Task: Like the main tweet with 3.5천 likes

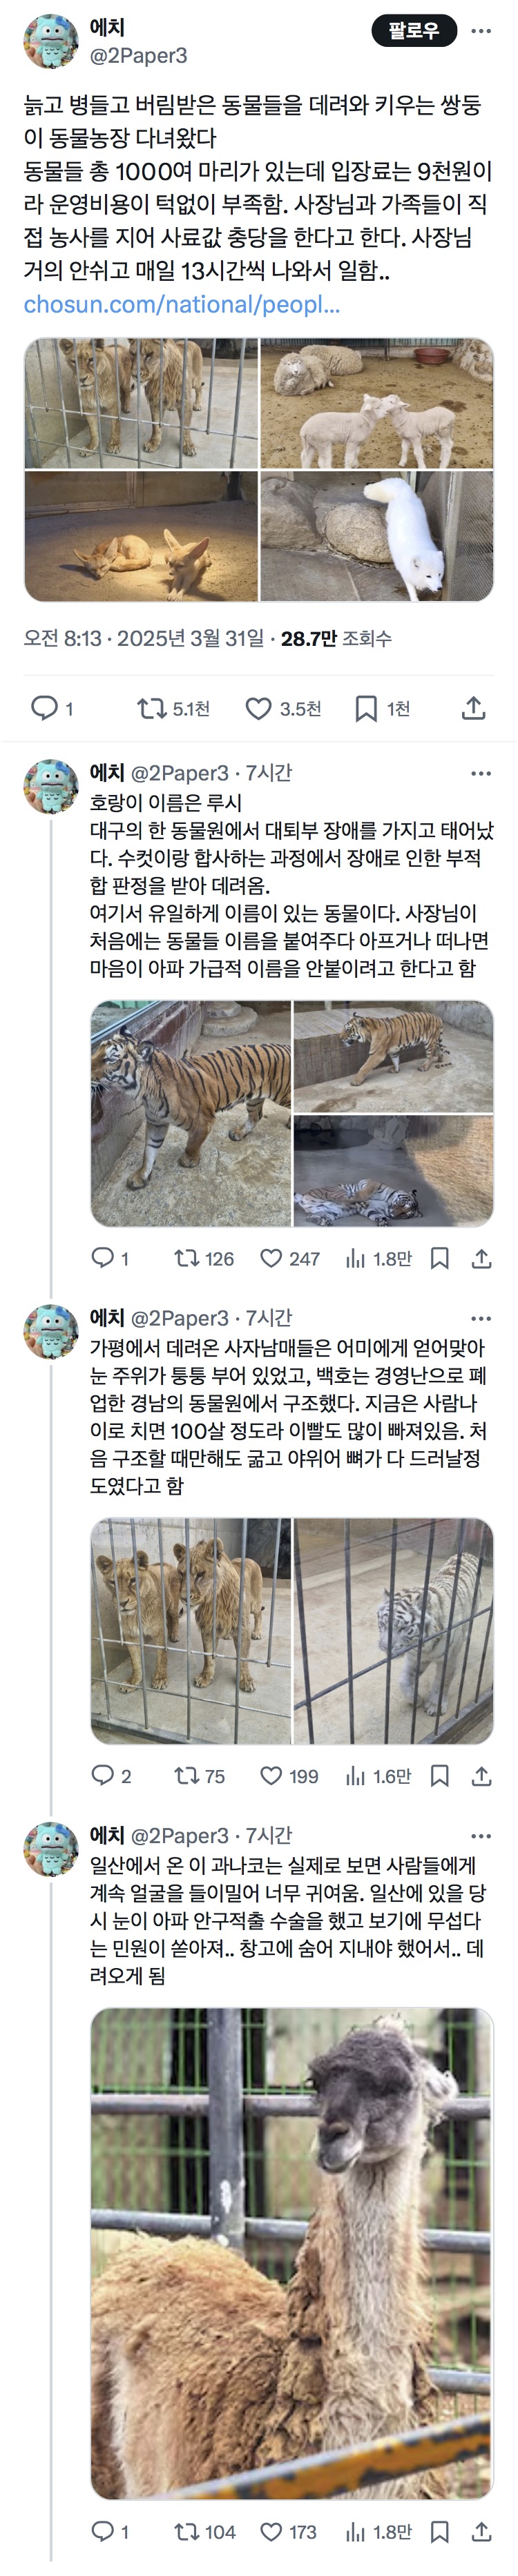Action: 259,708
